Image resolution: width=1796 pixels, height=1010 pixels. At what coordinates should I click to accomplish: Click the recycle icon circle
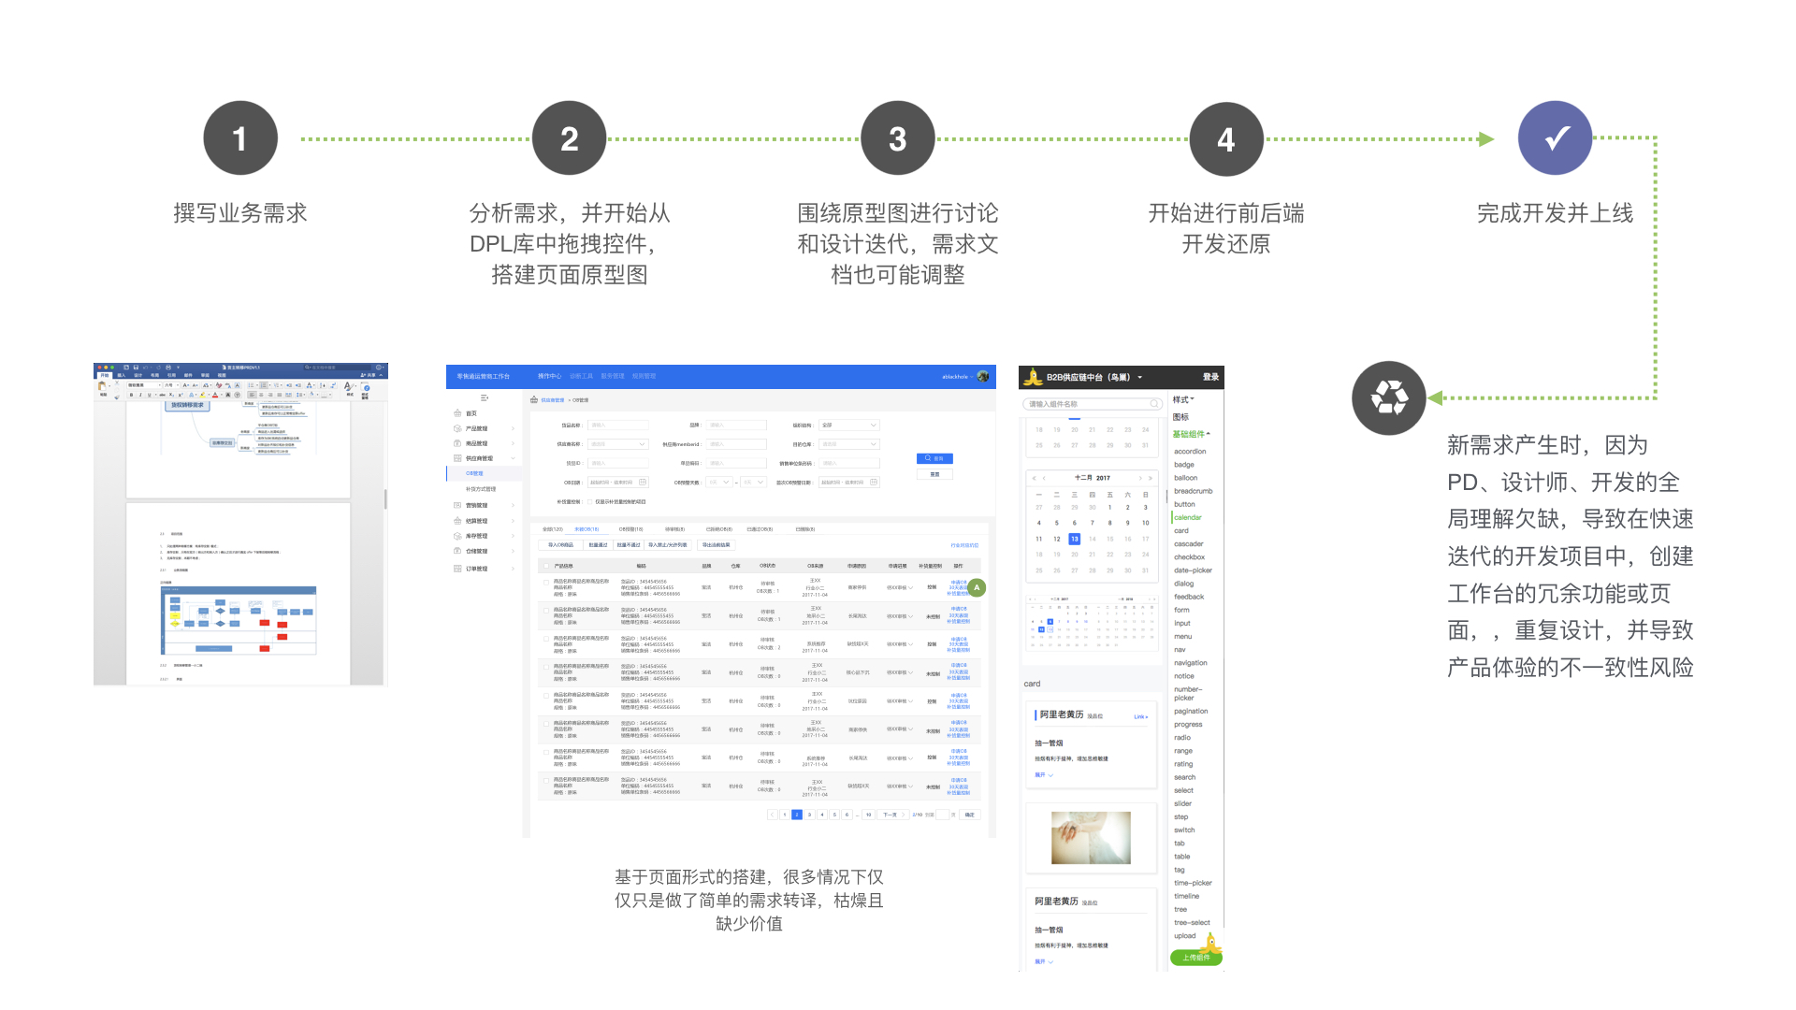[x=1389, y=398]
